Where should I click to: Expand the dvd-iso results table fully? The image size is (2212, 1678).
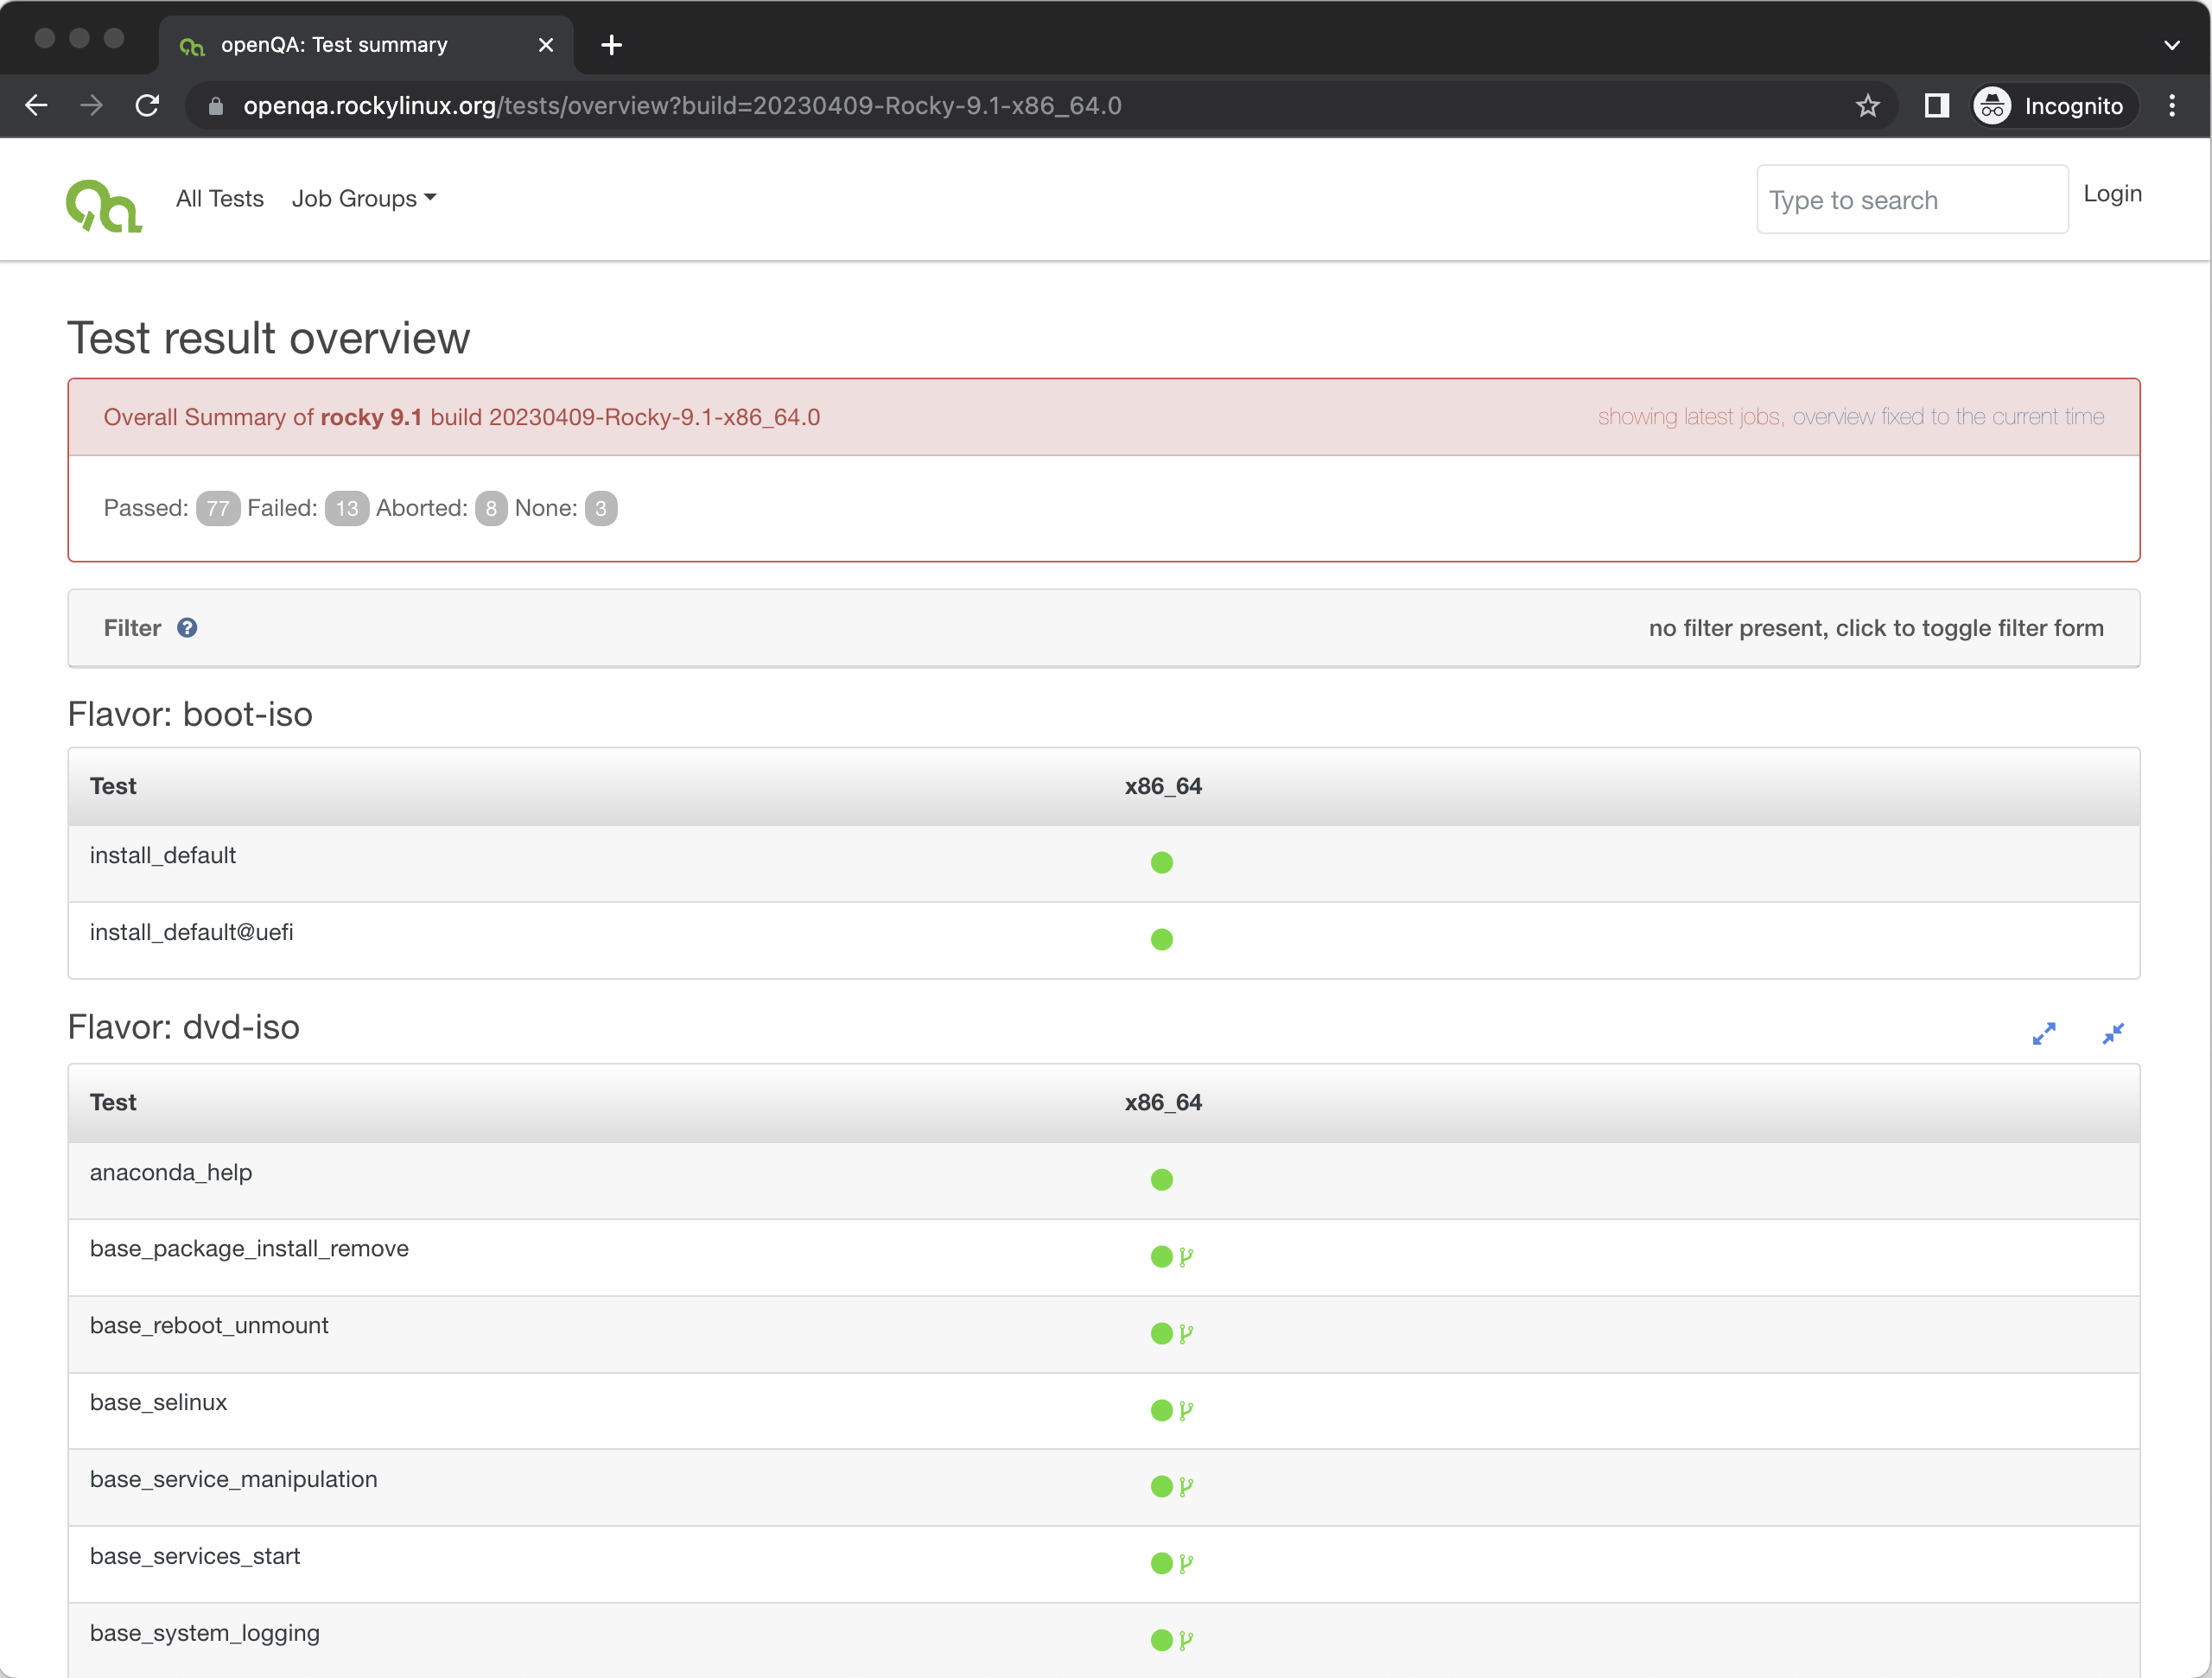click(2044, 1033)
